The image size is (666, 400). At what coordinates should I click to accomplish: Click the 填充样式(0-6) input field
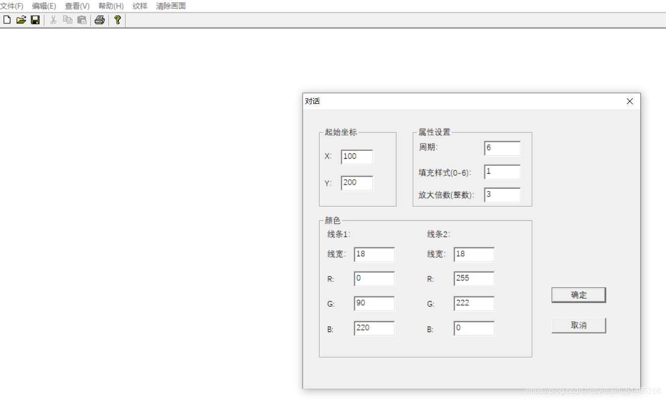pos(502,172)
